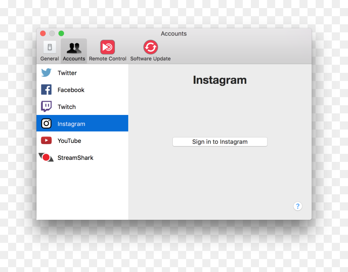
Task: Click the green zoom window button
Action: pyautogui.click(x=61, y=33)
